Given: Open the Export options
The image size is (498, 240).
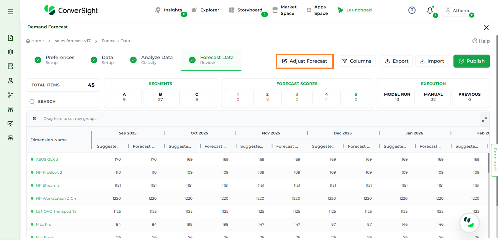Looking at the screenshot, I should [397, 61].
